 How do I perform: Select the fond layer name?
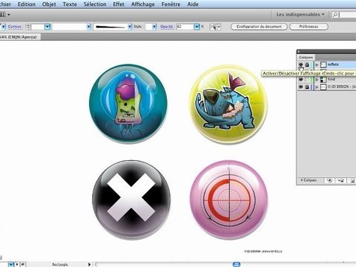(x=332, y=79)
